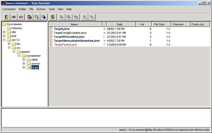Click the file icon beside TargetIOException.java
The height and width of the screenshot is (133, 212).
(x=51, y=36)
